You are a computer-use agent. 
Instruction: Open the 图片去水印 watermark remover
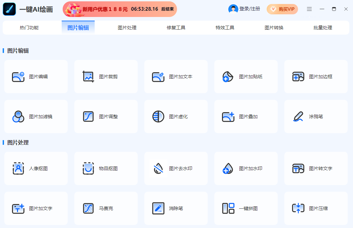click(176, 168)
